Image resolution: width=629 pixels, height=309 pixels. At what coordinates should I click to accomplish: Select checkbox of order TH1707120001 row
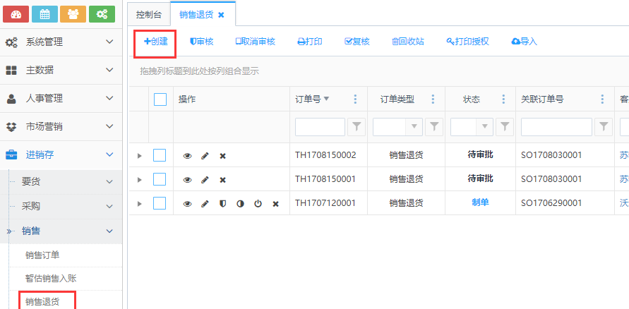point(160,203)
